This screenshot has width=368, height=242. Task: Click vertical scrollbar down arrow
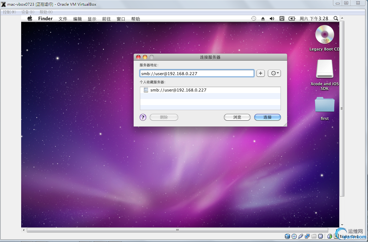pos(342,225)
